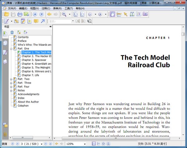Viewport: 187px width, 148px height.
Task: Open the Pages thumbnail panel icon
Action: pos(5,43)
